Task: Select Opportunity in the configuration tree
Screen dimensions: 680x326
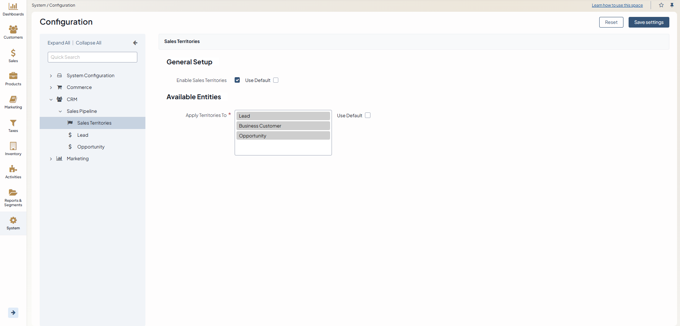Action: click(x=91, y=147)
